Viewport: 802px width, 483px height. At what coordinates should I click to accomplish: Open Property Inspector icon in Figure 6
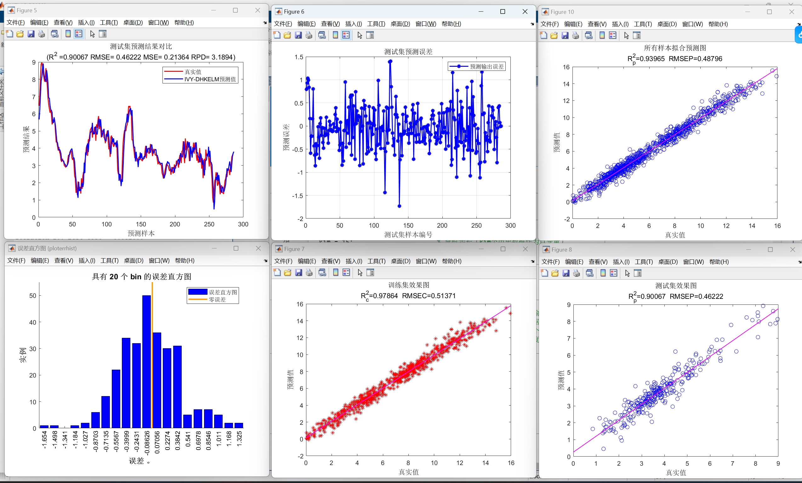(x=370, y=35)
